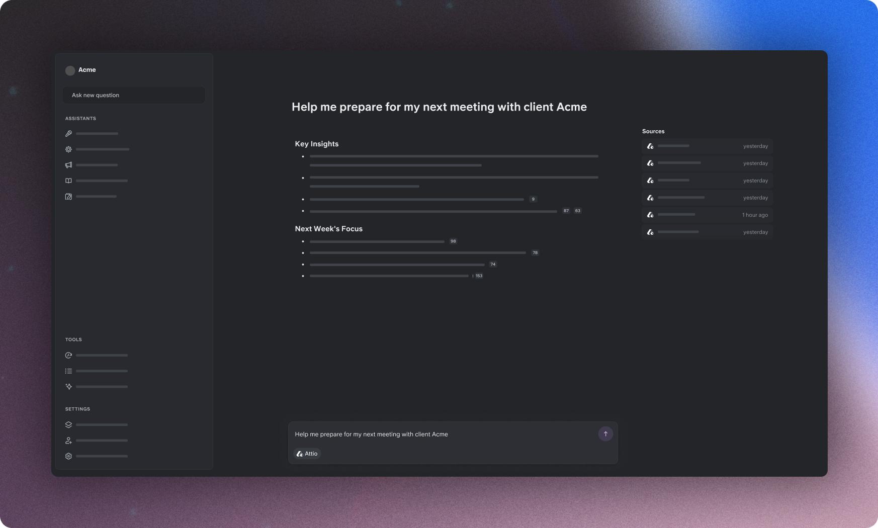878x528 pixels.
Task: Click the Acme workspace avatar circle
Action: (x=70, y=70)
